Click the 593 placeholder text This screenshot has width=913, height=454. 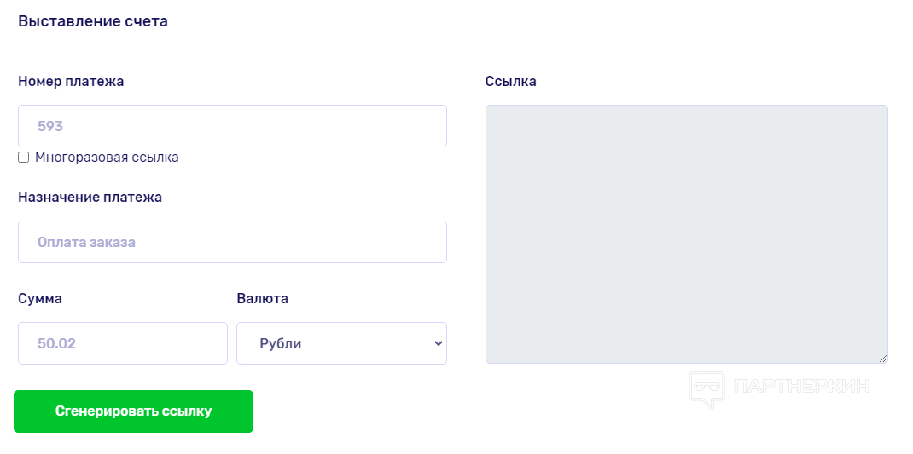50,126
